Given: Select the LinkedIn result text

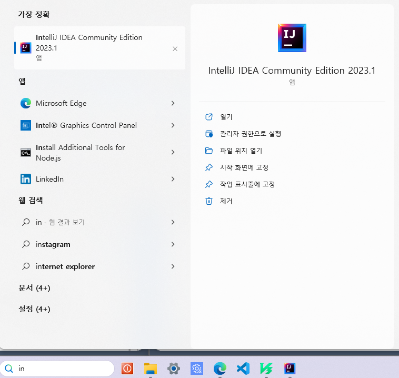Looking at the screenshot, I should click(49, 179).
